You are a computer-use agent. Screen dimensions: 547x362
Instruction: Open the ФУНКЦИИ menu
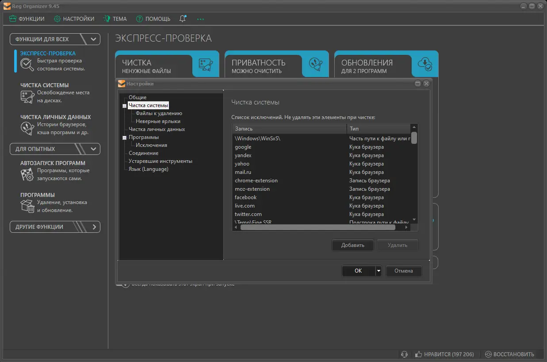[x=28, y=19]
